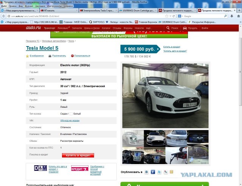The height and width of the screenshot is (186, 242).
Task: Open the Каталог nav item
Action: click(x=106, y=28)
